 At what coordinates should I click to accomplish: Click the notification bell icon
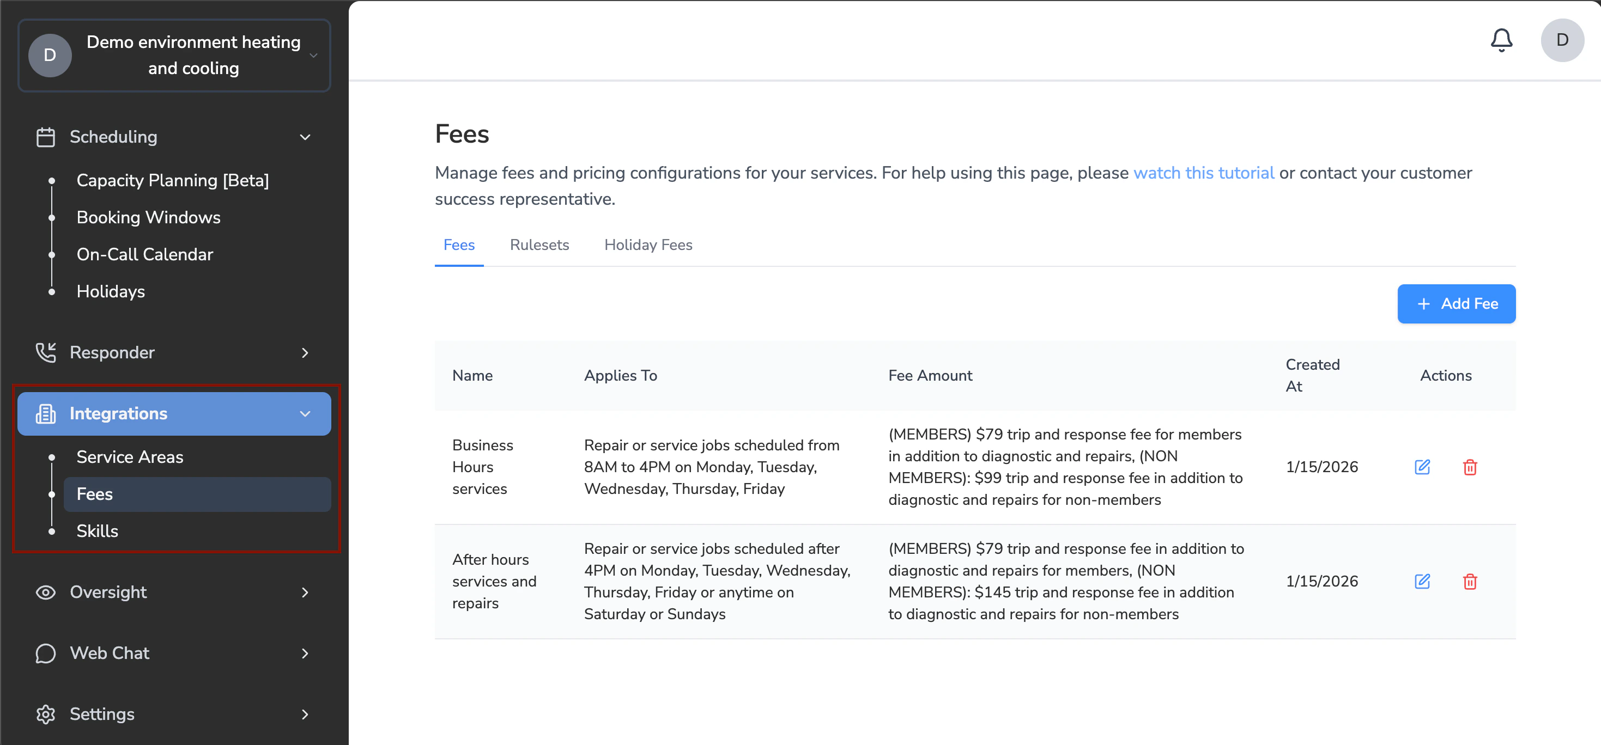coord(1501,40)
